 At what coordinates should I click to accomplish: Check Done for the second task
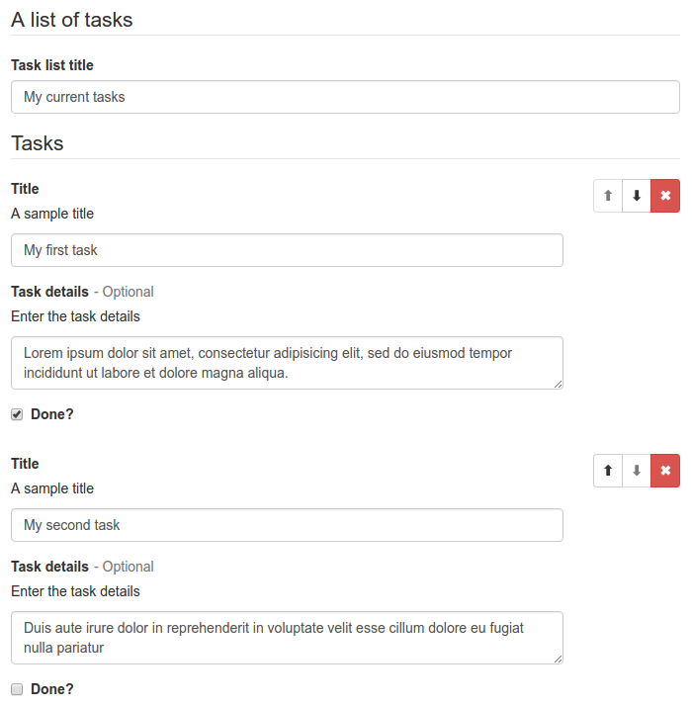17,689
